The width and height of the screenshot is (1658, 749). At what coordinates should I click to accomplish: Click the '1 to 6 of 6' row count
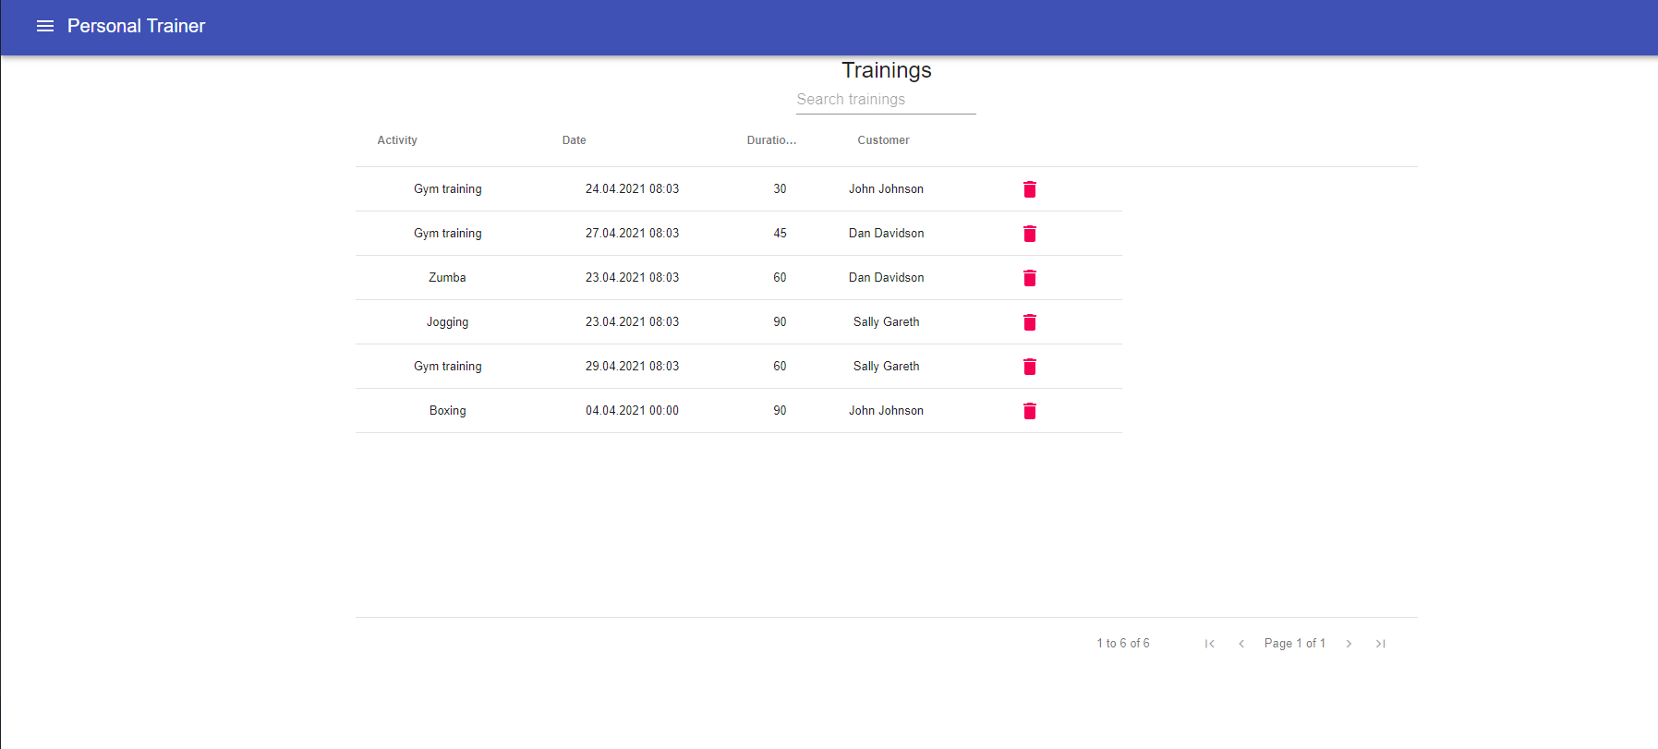click(1123, 644)
